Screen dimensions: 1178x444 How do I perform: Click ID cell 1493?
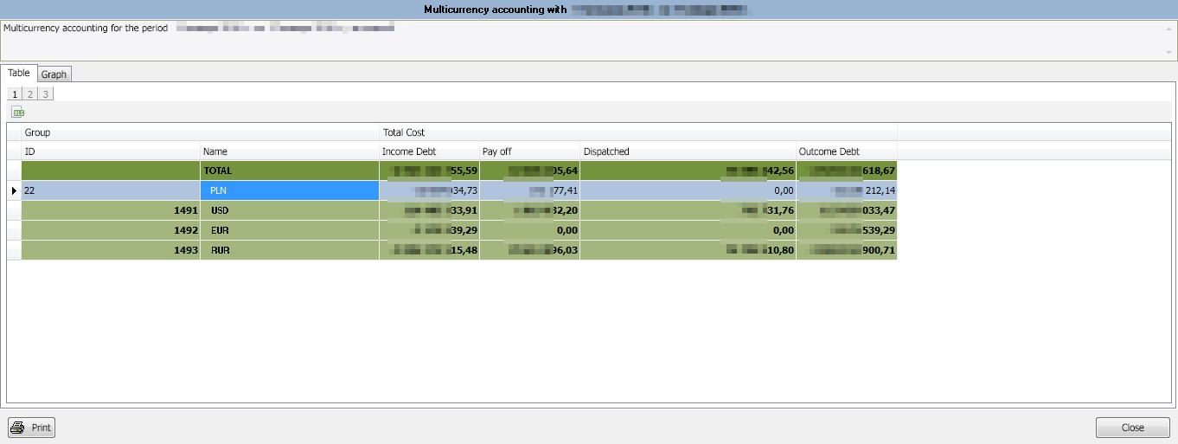click(x=111, y=250)
